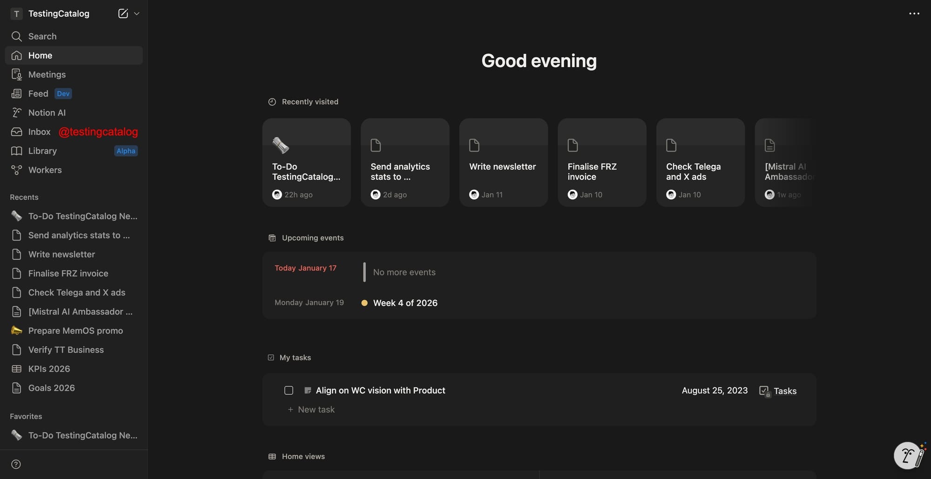Check off Align on WC vision task

point(289,391)
